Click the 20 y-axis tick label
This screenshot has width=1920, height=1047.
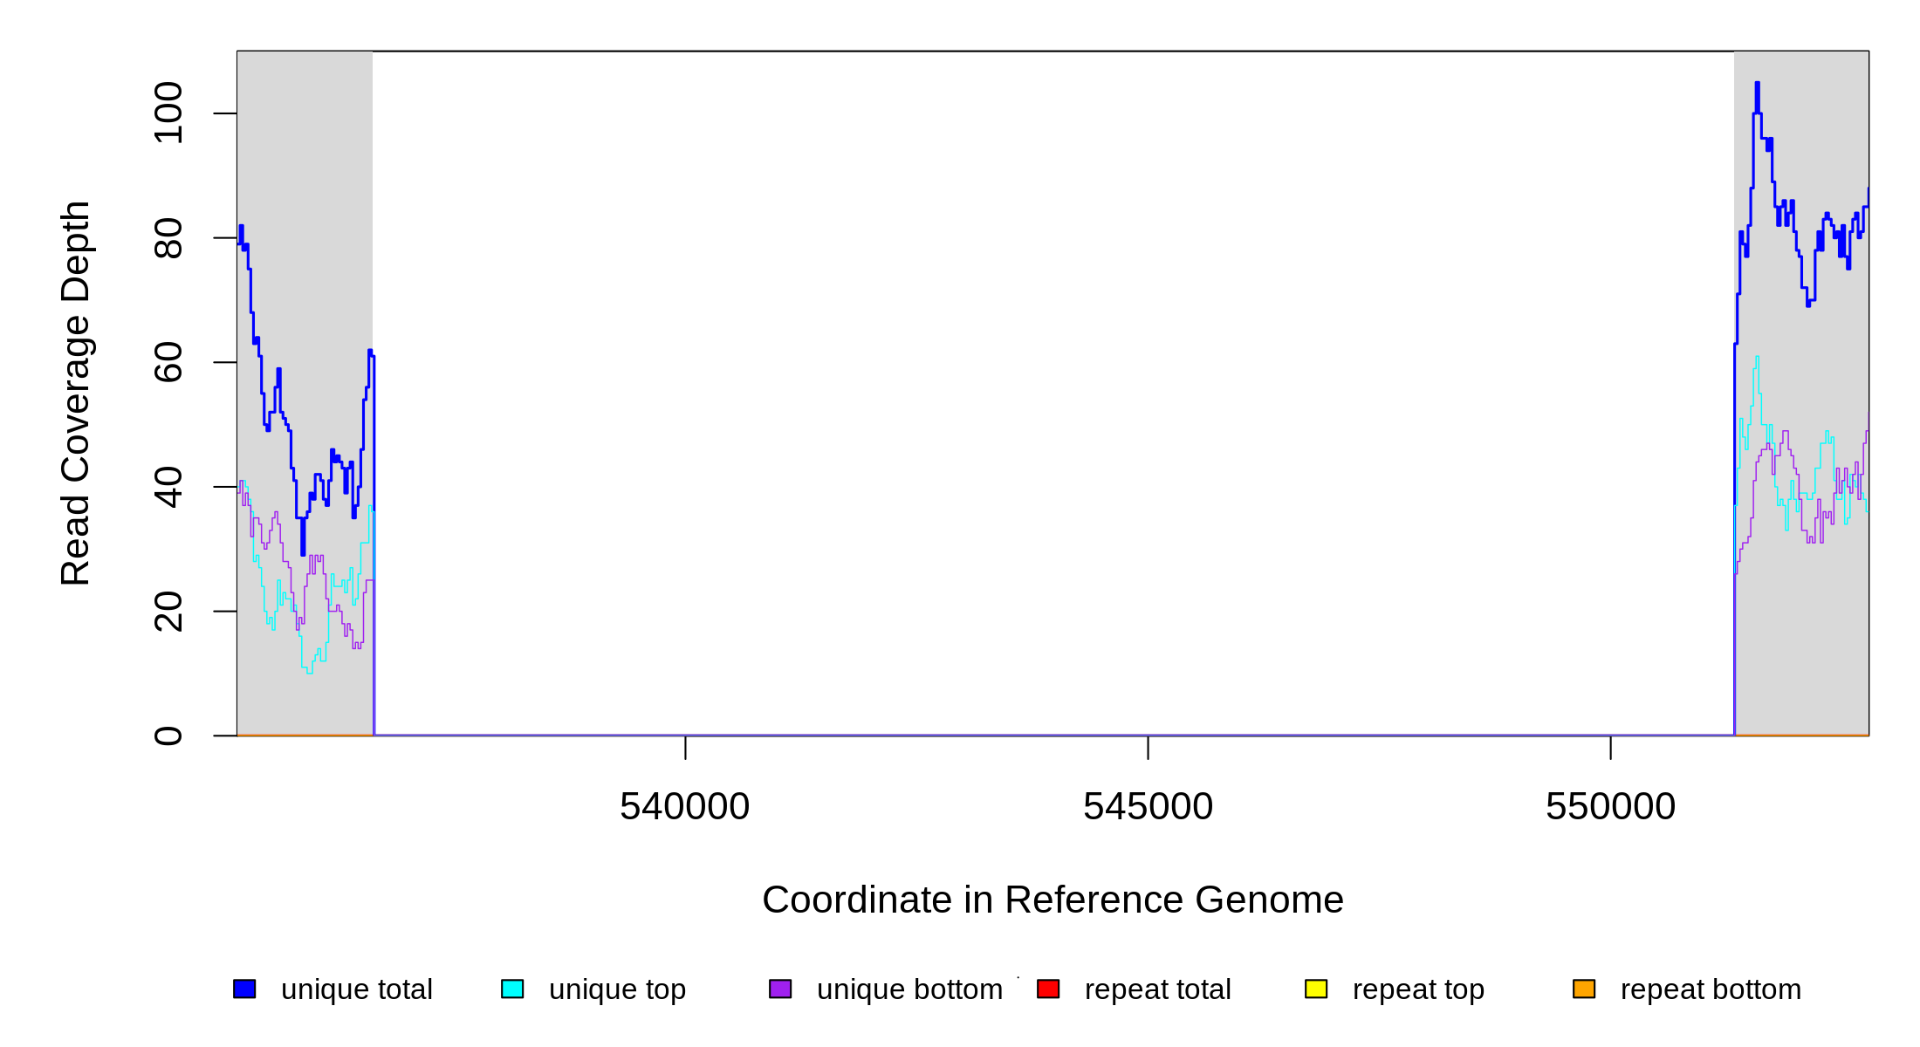click(x=168, y=611)
